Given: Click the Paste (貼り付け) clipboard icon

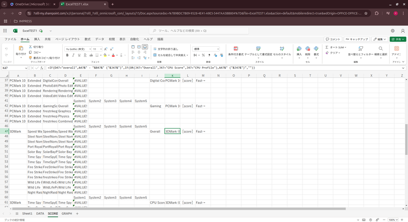Looking at the screenshot, I should (21, 48).
